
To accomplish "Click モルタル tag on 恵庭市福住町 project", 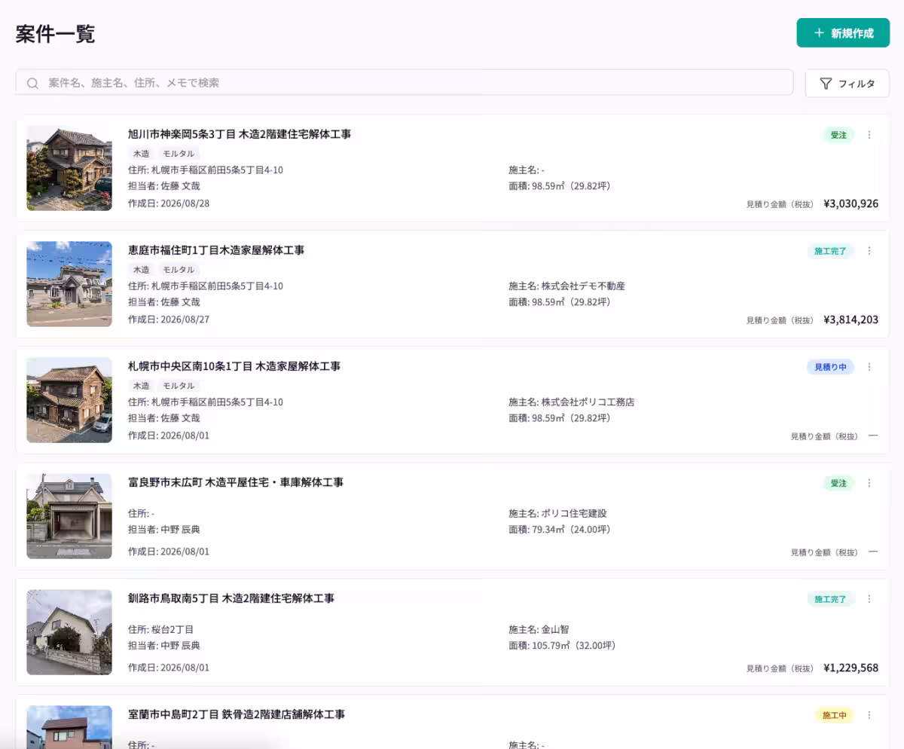I will coord(179,270).
